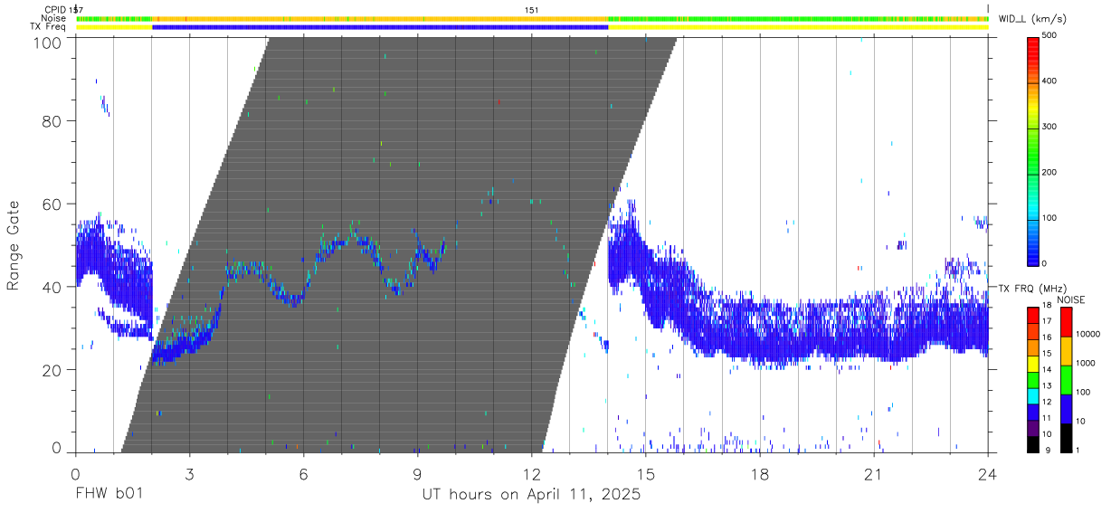Screen dimensions: 1111x513
Task: Click the red swatch in the NOISE legend
Action: point(1066,321)
